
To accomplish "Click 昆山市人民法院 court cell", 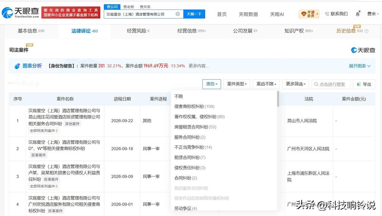I will [302, 121].
